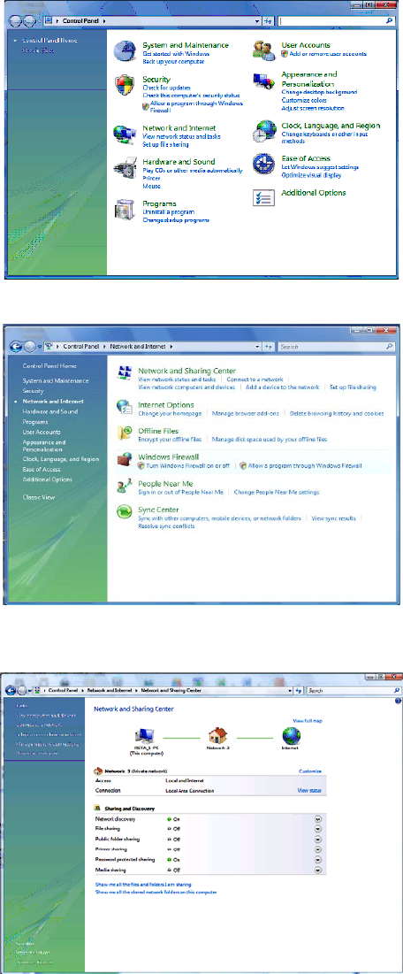Click the Offline Files folder icon

125,433
